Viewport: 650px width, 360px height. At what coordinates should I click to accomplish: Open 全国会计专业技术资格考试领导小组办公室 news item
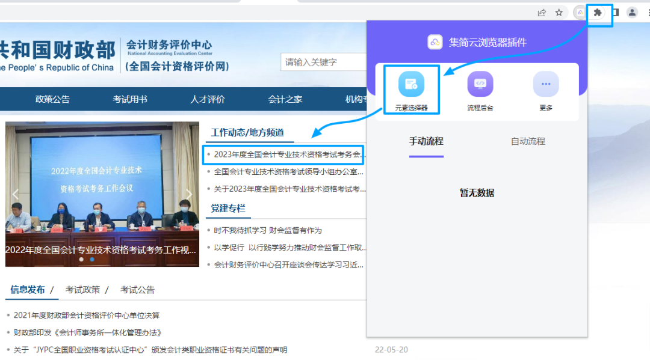288,172
